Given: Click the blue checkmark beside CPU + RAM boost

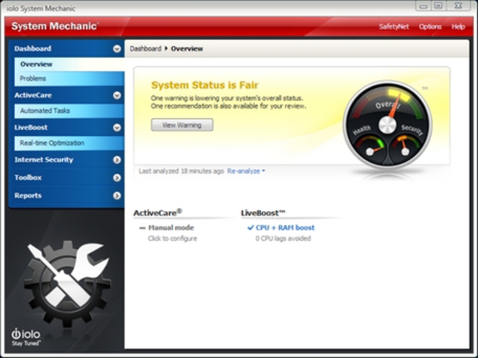Looking at the screenshot, I should pos(250,228).
